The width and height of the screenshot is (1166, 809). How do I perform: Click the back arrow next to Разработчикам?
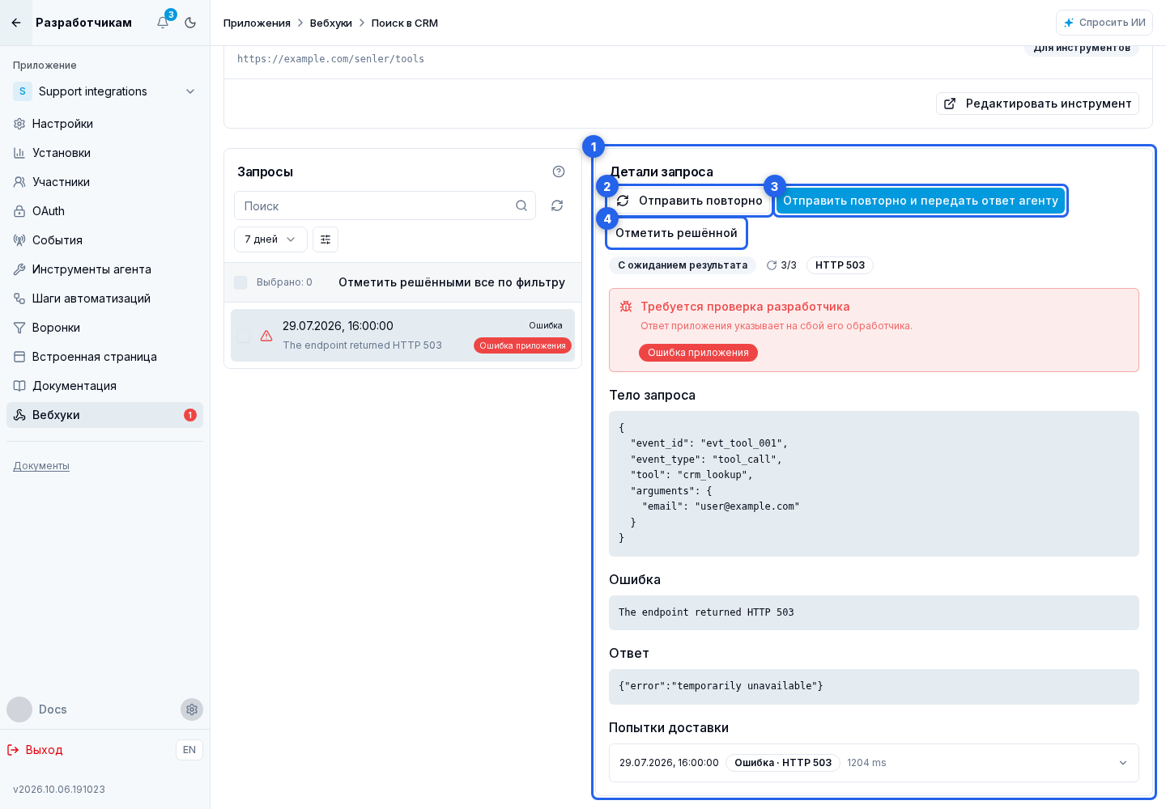click(16, 23)
